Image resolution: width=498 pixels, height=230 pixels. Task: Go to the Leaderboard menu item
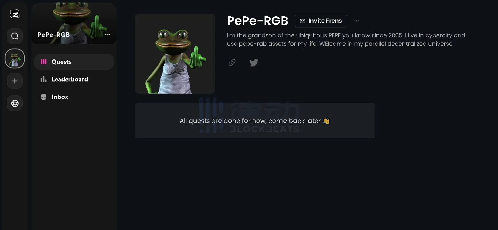click(74, 79)
